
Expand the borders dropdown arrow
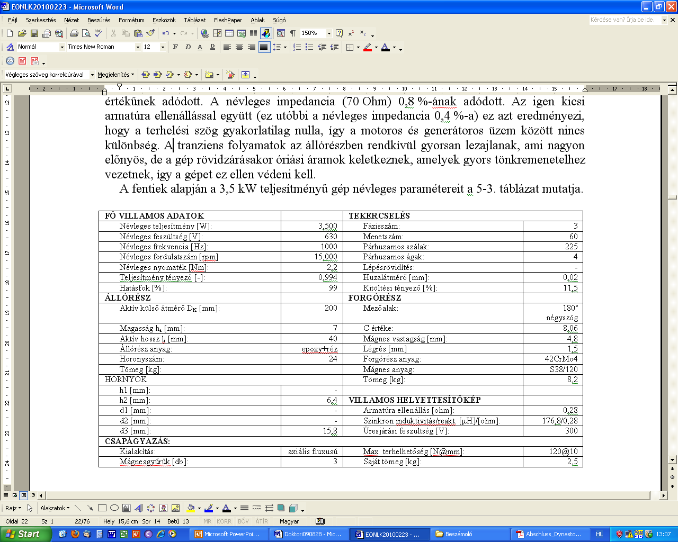[358, 47]
